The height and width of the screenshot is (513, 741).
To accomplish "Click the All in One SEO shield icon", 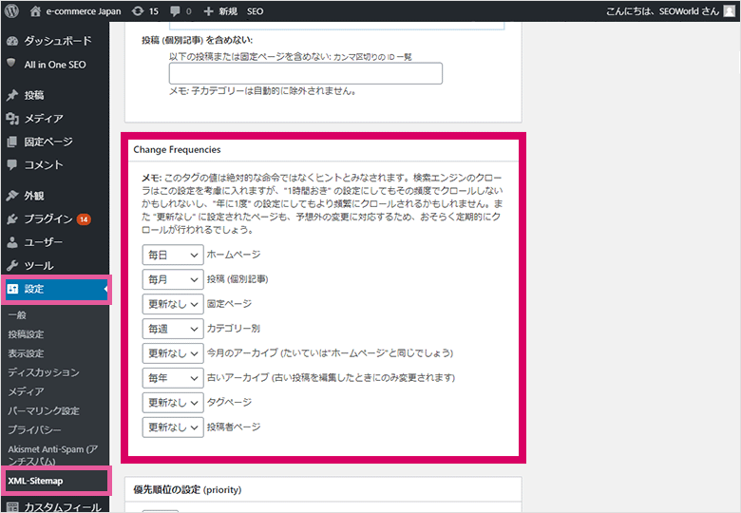I will coord(11,64).
